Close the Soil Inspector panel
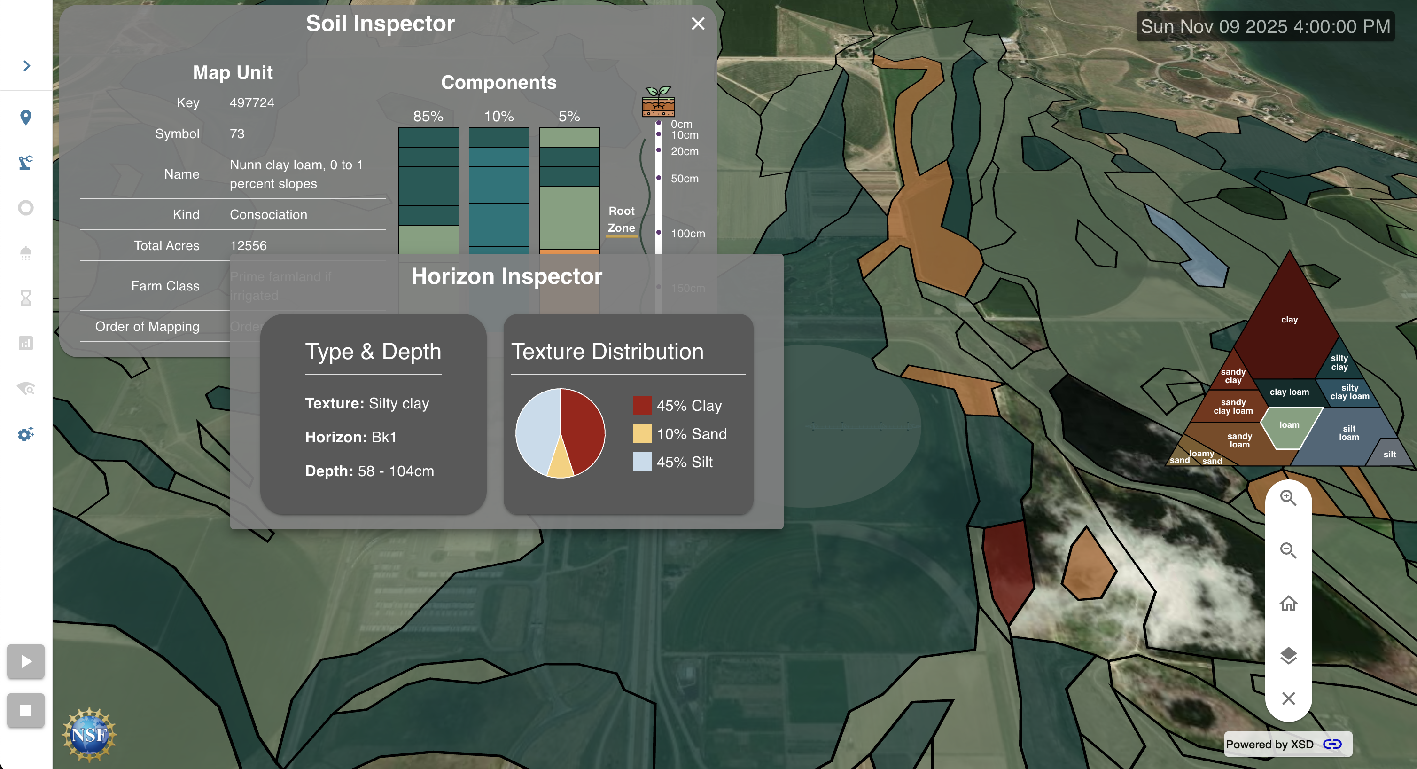The image size is (1417, 769). point(698,24)
